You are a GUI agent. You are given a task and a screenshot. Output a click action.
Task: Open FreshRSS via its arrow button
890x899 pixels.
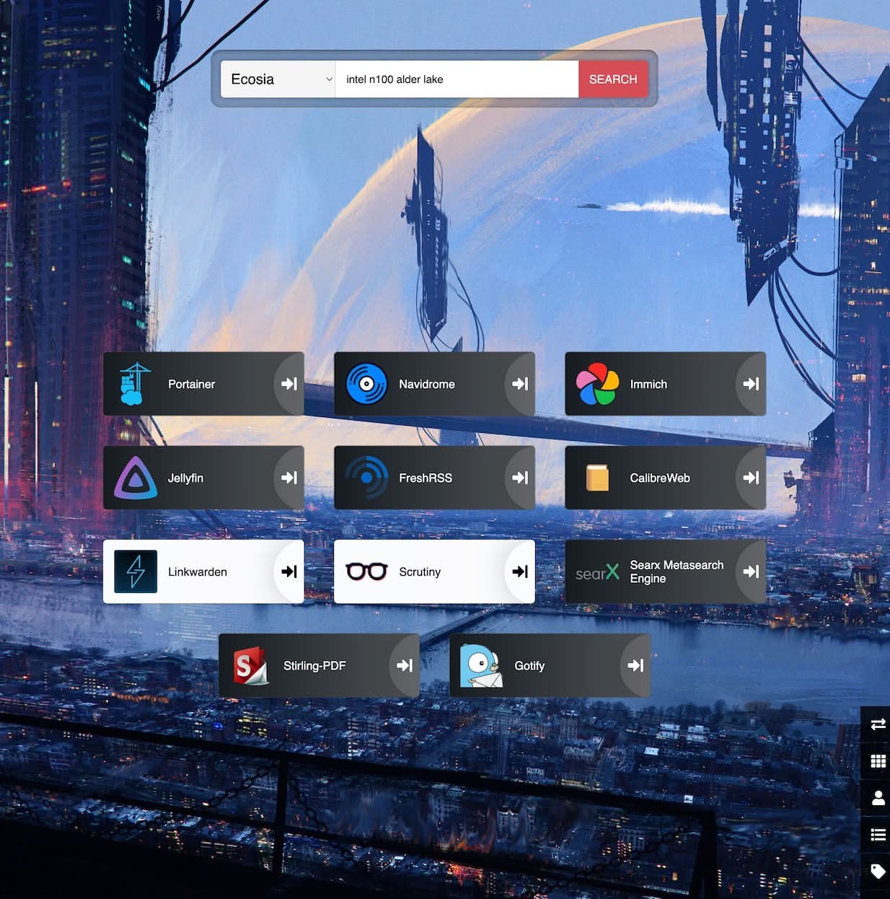point(520,478)
